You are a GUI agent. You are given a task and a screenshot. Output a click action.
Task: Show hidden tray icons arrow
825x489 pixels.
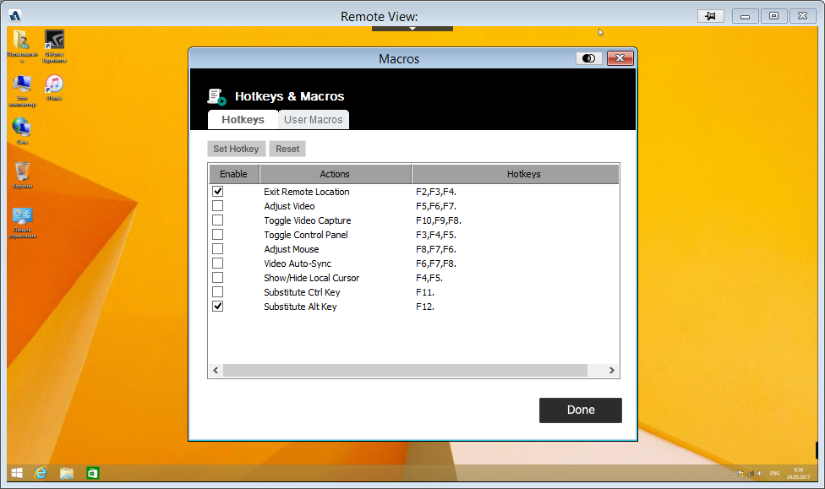(729, 473)
